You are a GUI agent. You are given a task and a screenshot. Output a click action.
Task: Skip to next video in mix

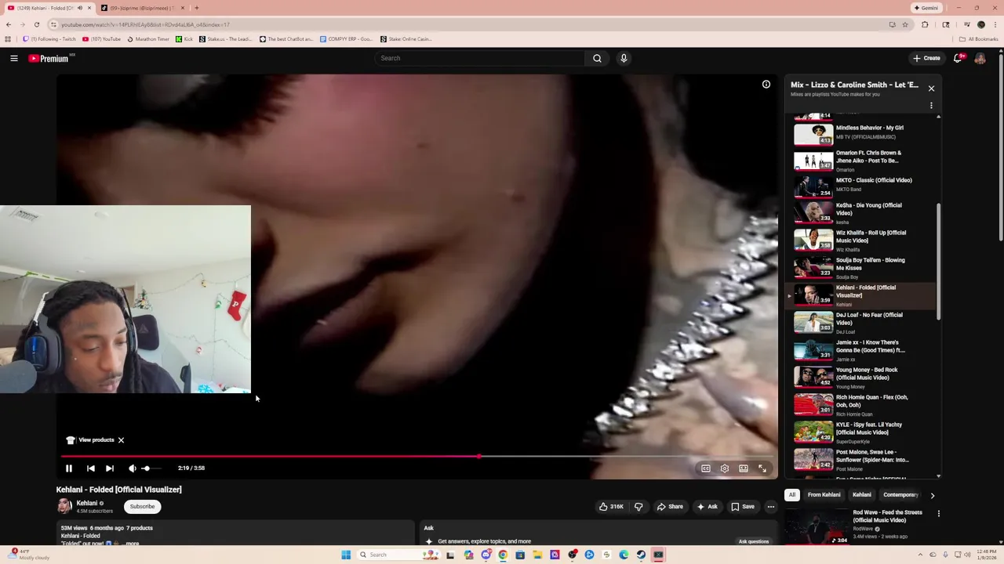coord(110,468)
